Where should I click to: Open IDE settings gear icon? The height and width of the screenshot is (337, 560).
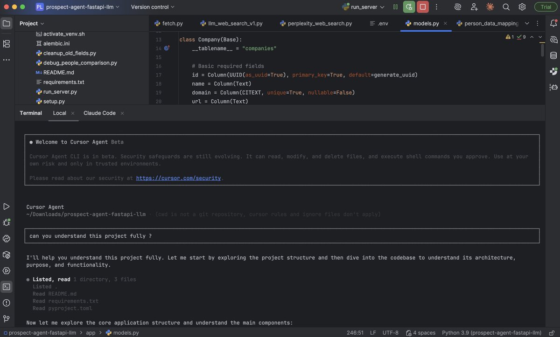[x=522, y=7]
